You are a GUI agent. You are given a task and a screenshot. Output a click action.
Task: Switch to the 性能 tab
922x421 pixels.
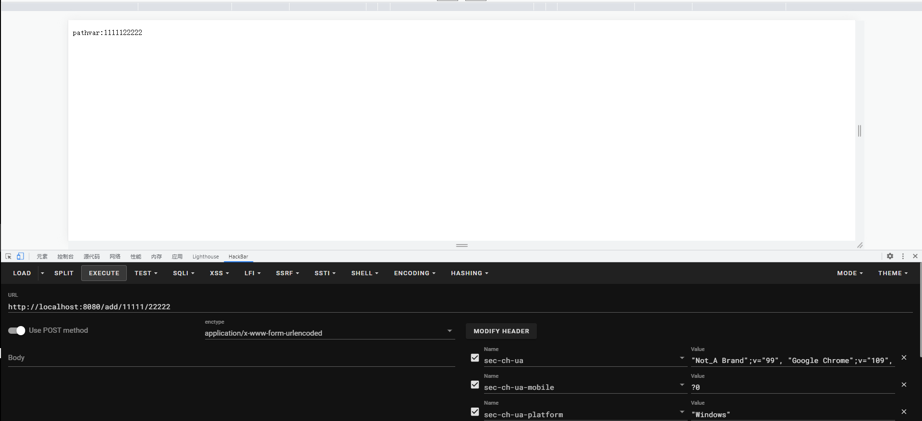136,257
